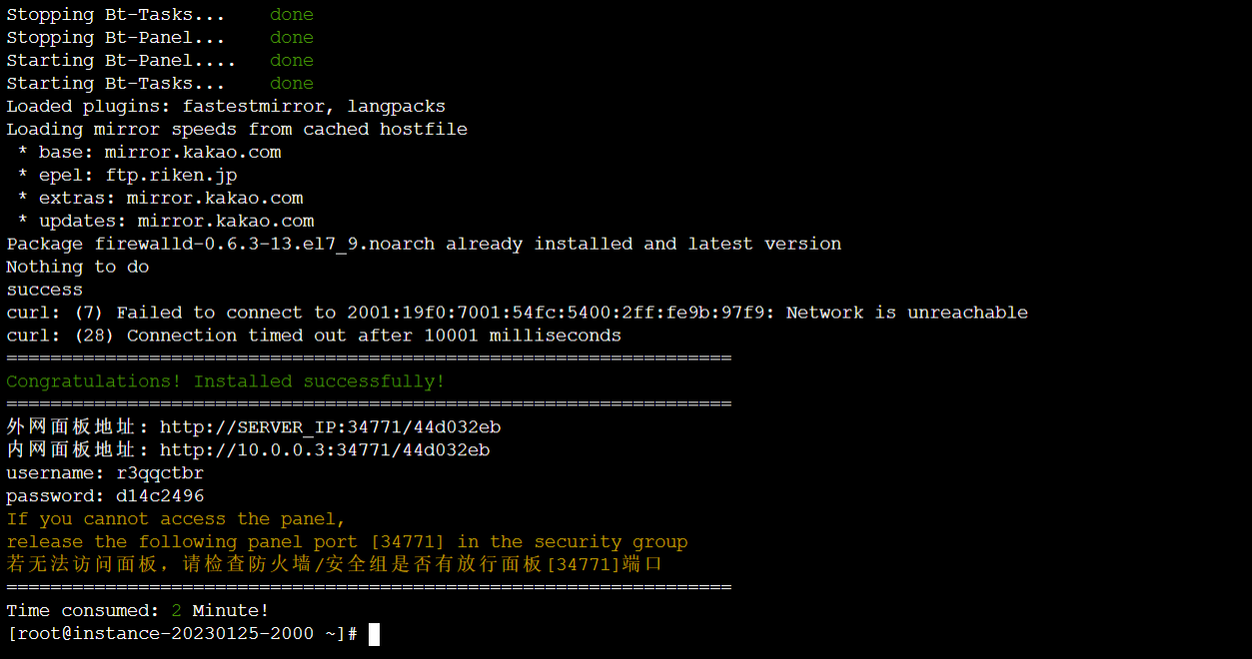Click 'Loading mirror speeds from cached hostfile'

pyautogui.click(x=237, y=129)
